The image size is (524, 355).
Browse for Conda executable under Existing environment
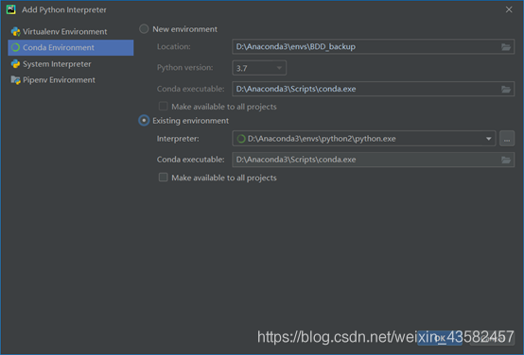[x=506, y=160]
